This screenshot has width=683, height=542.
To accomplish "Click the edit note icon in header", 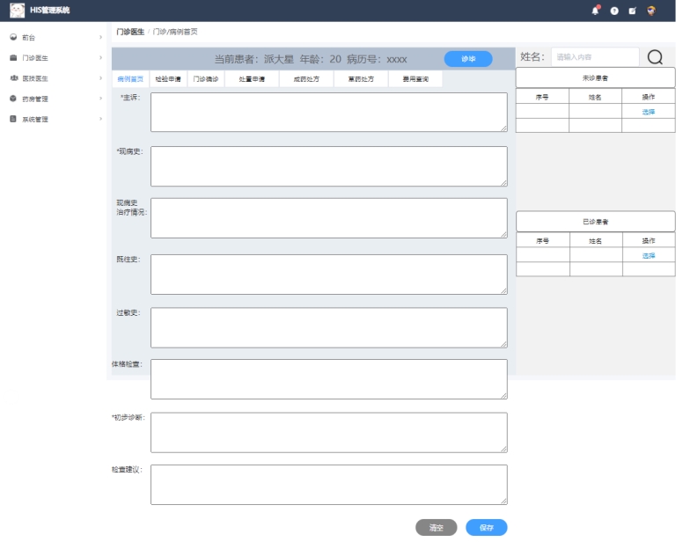I will 633,11.
